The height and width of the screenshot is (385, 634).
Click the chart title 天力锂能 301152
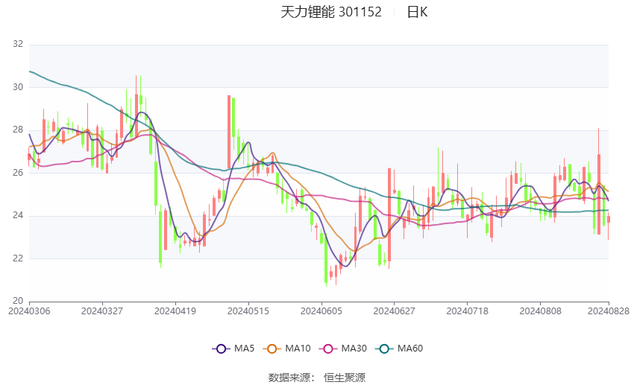coord(330,12)
